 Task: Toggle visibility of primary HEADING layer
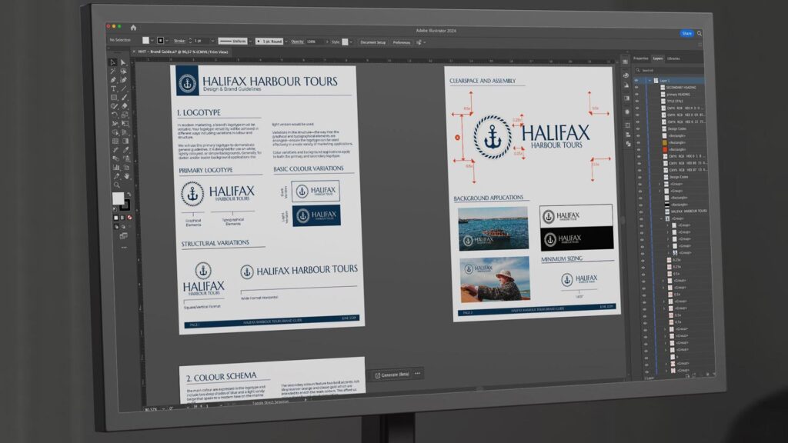pyautogui.click(x=636, y=95)
